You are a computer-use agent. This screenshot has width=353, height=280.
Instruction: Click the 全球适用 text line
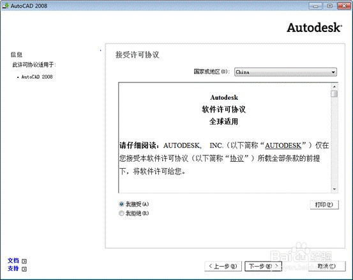coord(224,121)
